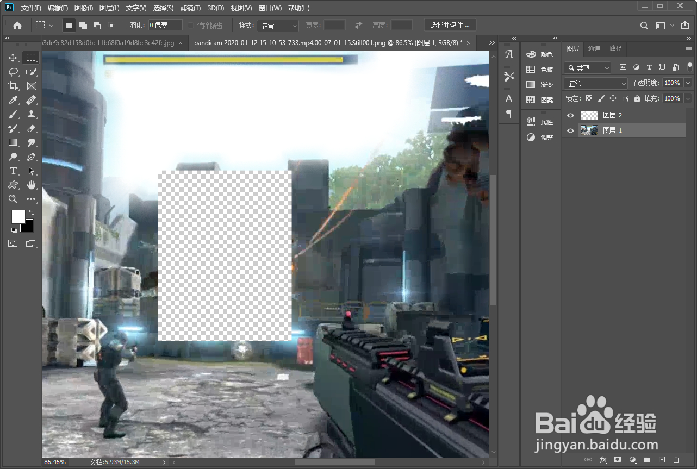Click the 选择并遮住 button

[450, 26]
